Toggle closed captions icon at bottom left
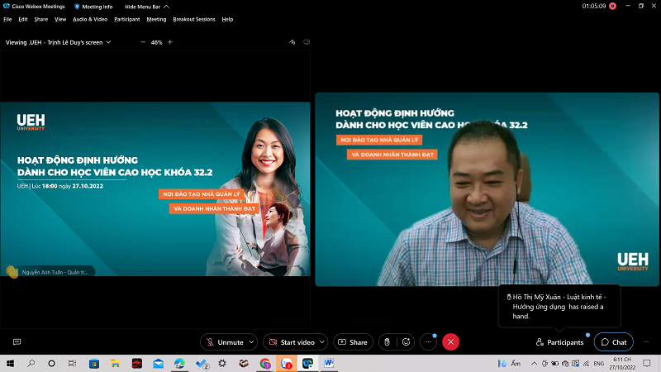Image resolution: width=661 pixels, height=372 pixels. click(17, 342)
